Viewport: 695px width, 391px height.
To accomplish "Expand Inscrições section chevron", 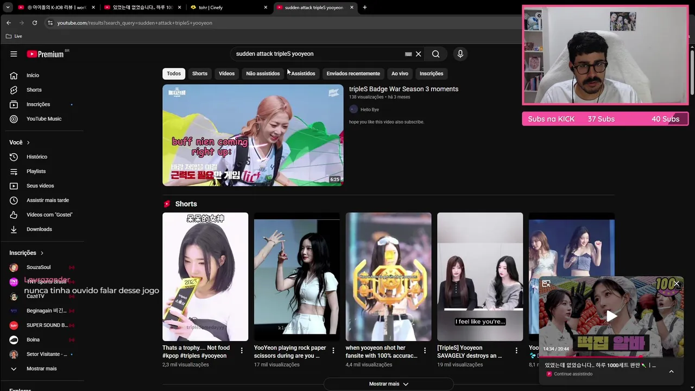I will (x=42, y=253).
